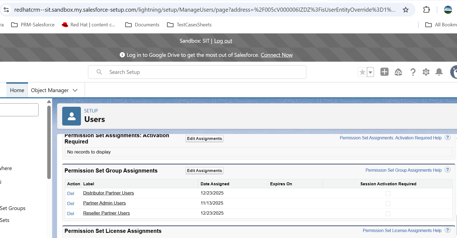Click the Search Setup input field

[197, 72]
